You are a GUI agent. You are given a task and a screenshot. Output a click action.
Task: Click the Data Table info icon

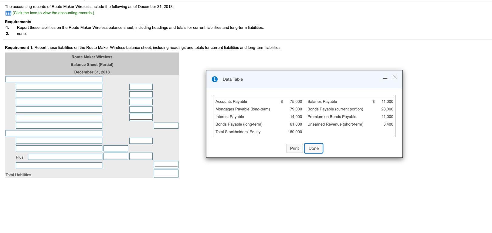click(x=215, y=79)
